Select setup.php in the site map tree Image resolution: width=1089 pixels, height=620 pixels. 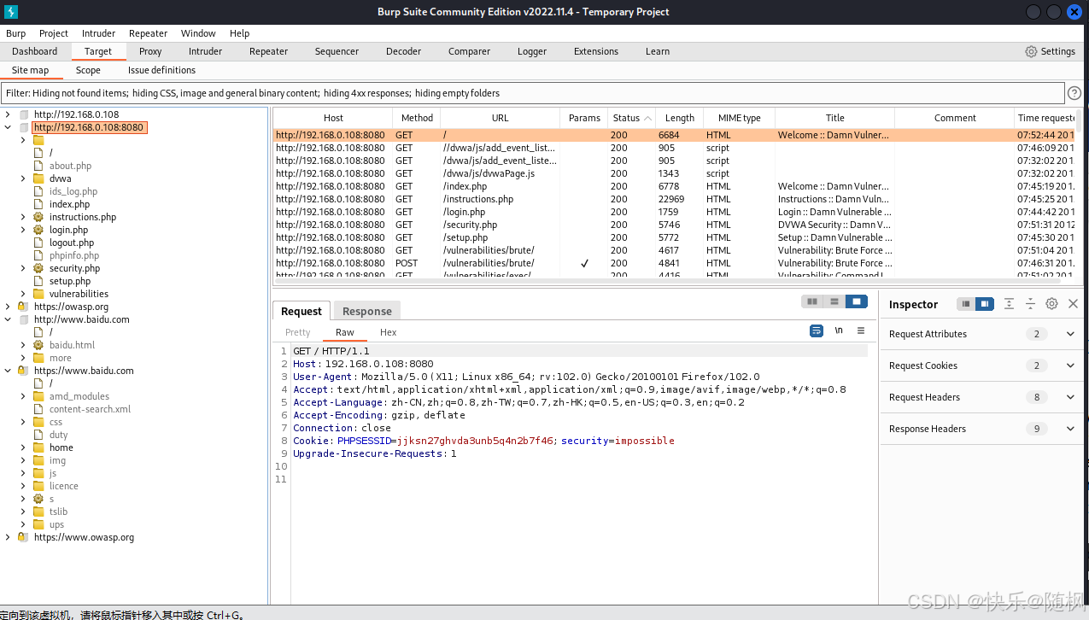pyautogui.click(x=70, y=281)
